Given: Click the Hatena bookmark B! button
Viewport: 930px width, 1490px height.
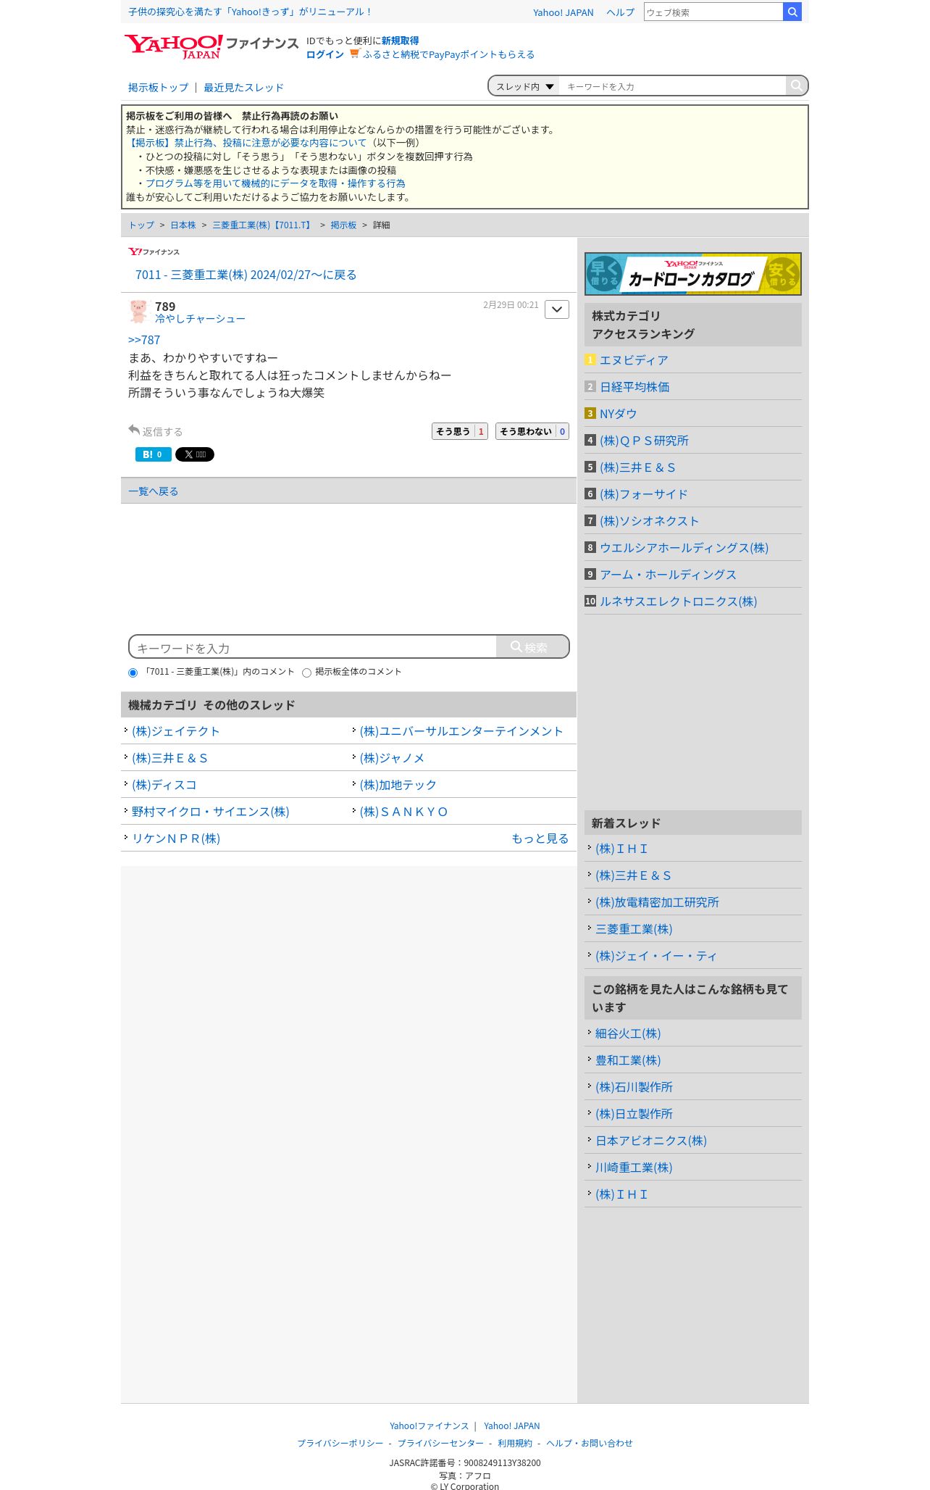Looking at the screenshot, I should click(x=153, y=454).
